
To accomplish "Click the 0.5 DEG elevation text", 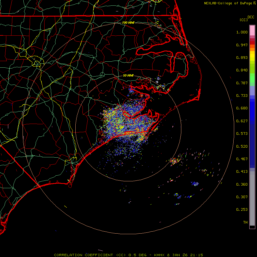I will [x=138, y=255].
